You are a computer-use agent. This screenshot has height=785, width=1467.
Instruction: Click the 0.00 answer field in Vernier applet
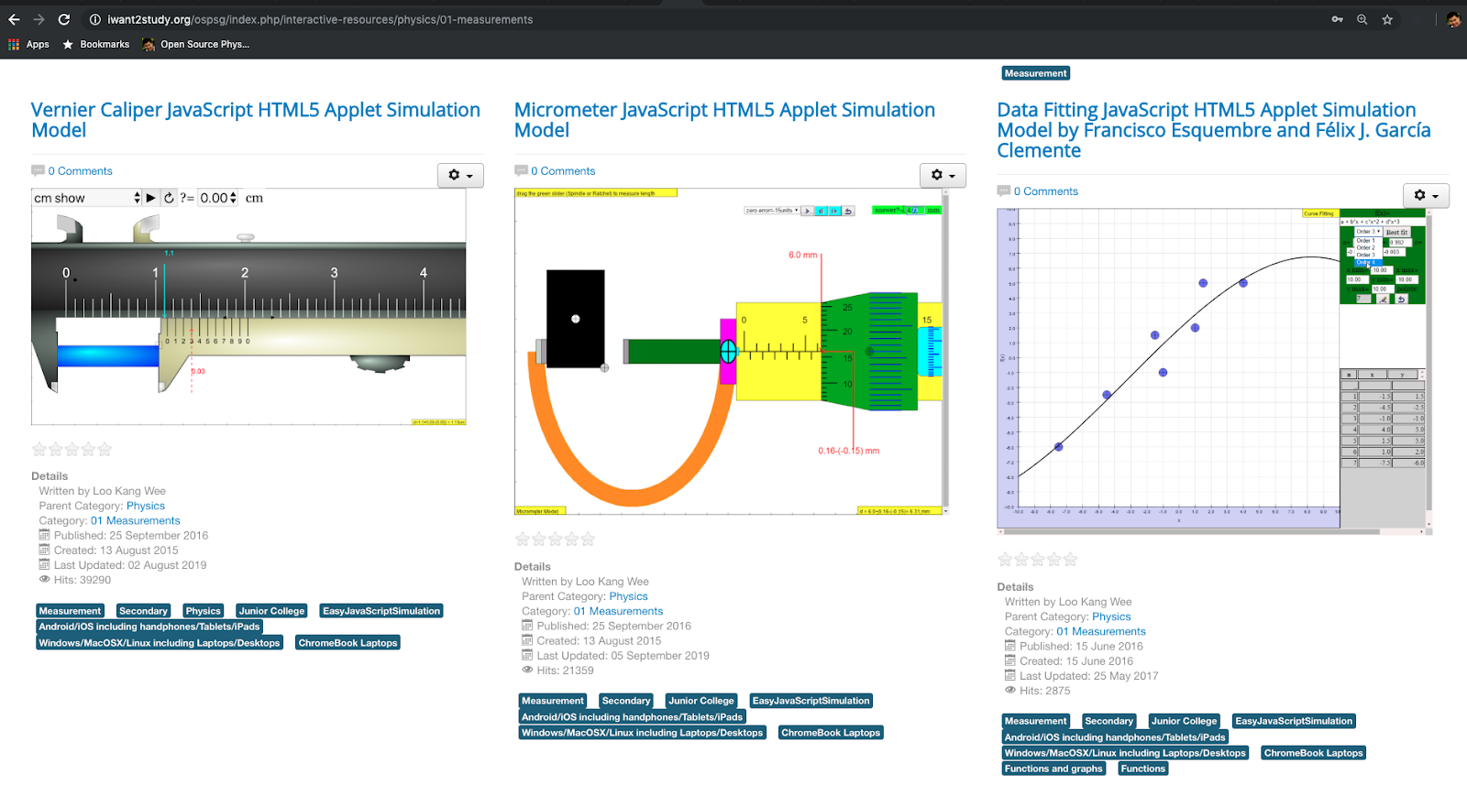[218, 198]
